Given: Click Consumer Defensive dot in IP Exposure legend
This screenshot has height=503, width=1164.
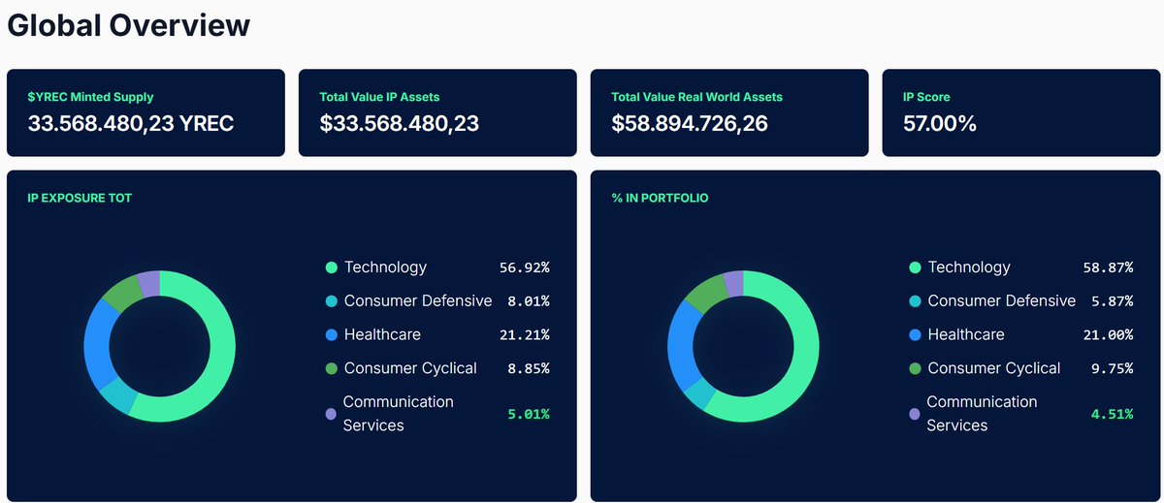Looking at the screenshot, I should click(332, 301).
